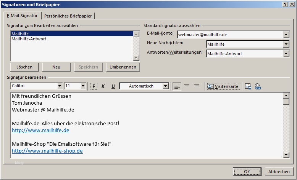Close the Signaturen und Briefpapier dialog
297x180 pixels.
coord(292,4)
